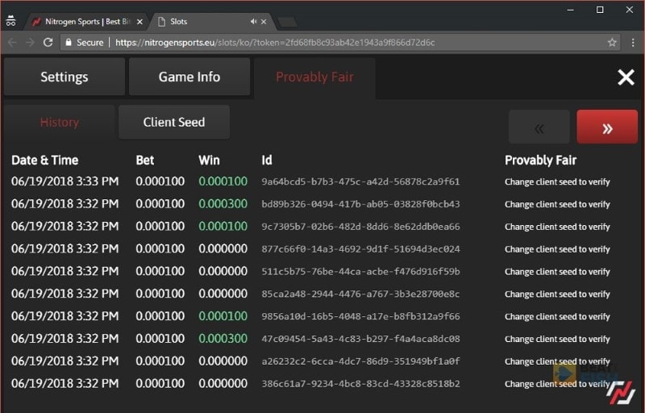Verify link for Id 9856a10d row
Screen dimensions: 645x413
(x=557, y=316)
